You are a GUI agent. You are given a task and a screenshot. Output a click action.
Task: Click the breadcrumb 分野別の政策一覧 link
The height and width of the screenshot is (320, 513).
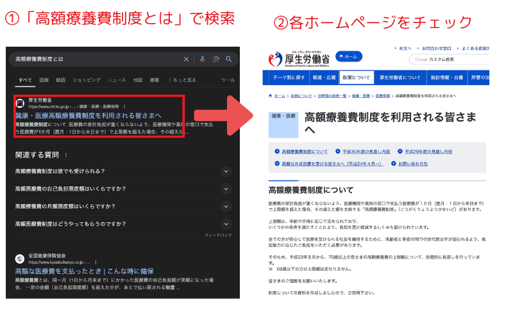coord(332,96)
